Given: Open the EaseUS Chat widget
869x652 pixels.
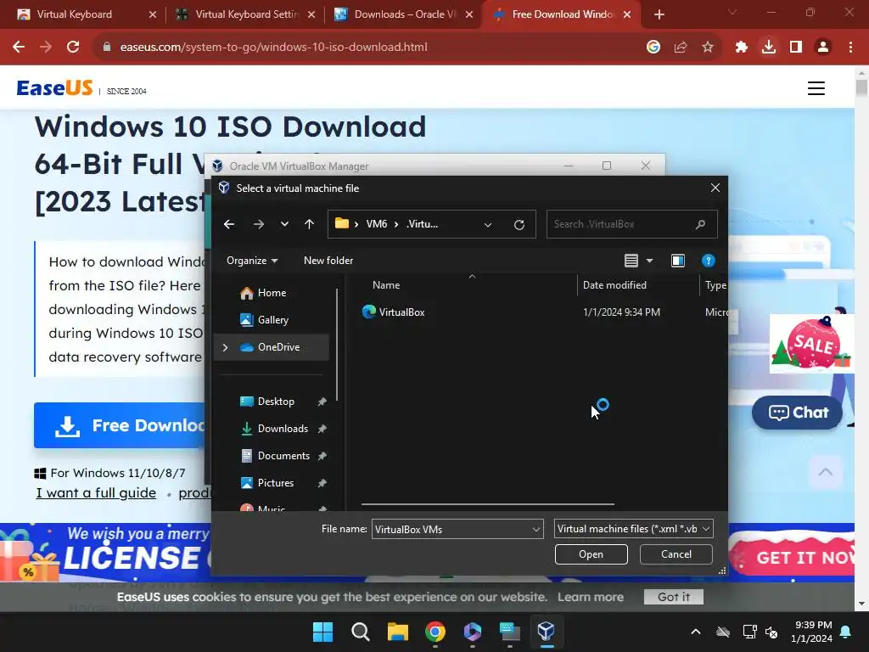Looking at the screenshot, I should click(798, 413).
